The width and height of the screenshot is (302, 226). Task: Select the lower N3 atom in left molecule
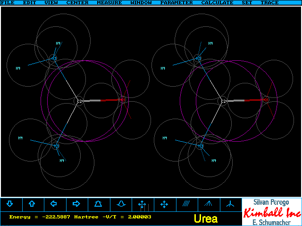[56, 146]
